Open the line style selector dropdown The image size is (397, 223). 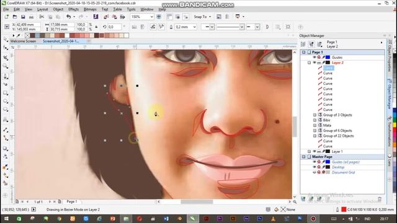(x=242, y=27)
